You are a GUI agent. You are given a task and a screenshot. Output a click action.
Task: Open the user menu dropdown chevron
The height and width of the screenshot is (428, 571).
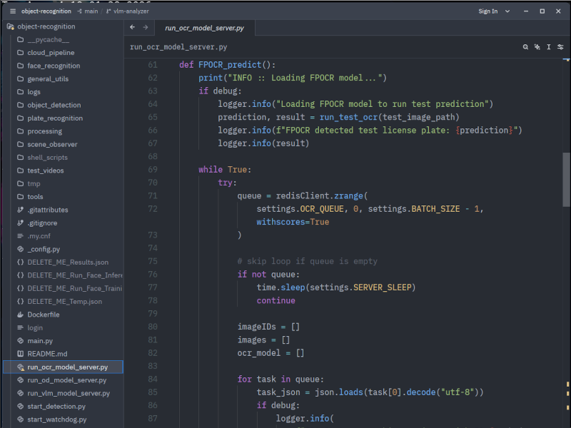(x=507, y=11)
